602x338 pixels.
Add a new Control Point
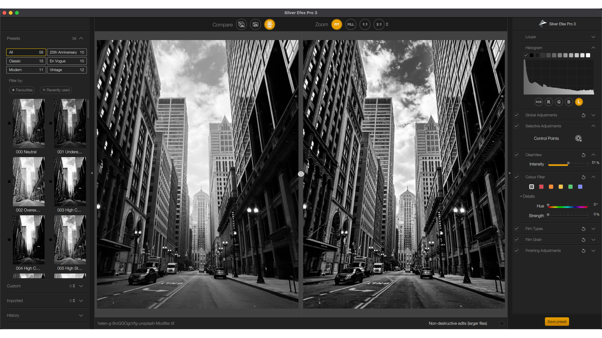pos(578,138)
